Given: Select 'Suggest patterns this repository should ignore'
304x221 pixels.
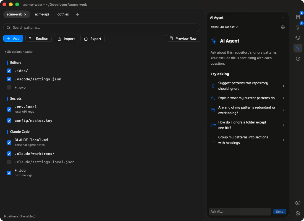Looking at the screenshot, I should point(248,86).
